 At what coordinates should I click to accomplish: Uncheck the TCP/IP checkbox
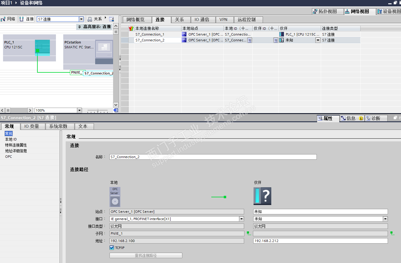[112, 248]
